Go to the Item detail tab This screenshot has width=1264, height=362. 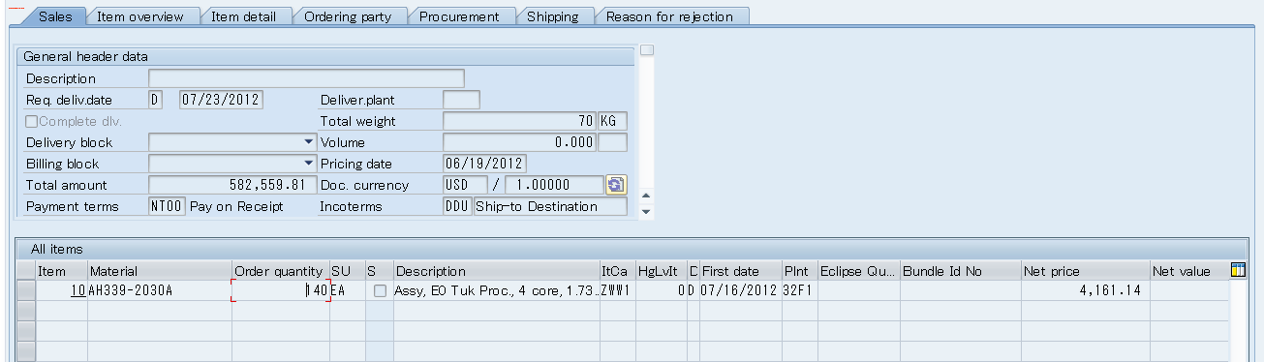[243, 16]
